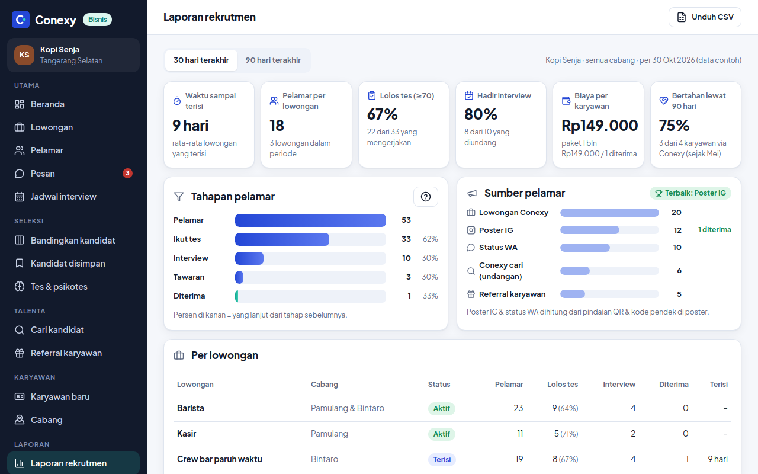Click the red 3 unread badge
This screenshot has width=758, height=474.
tap(127, 174)
